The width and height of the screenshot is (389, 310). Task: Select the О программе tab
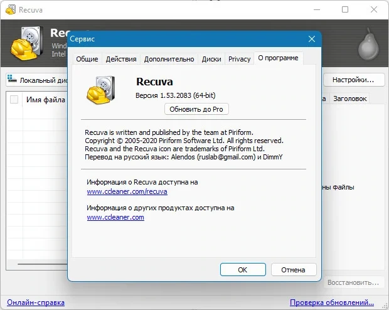278,58
